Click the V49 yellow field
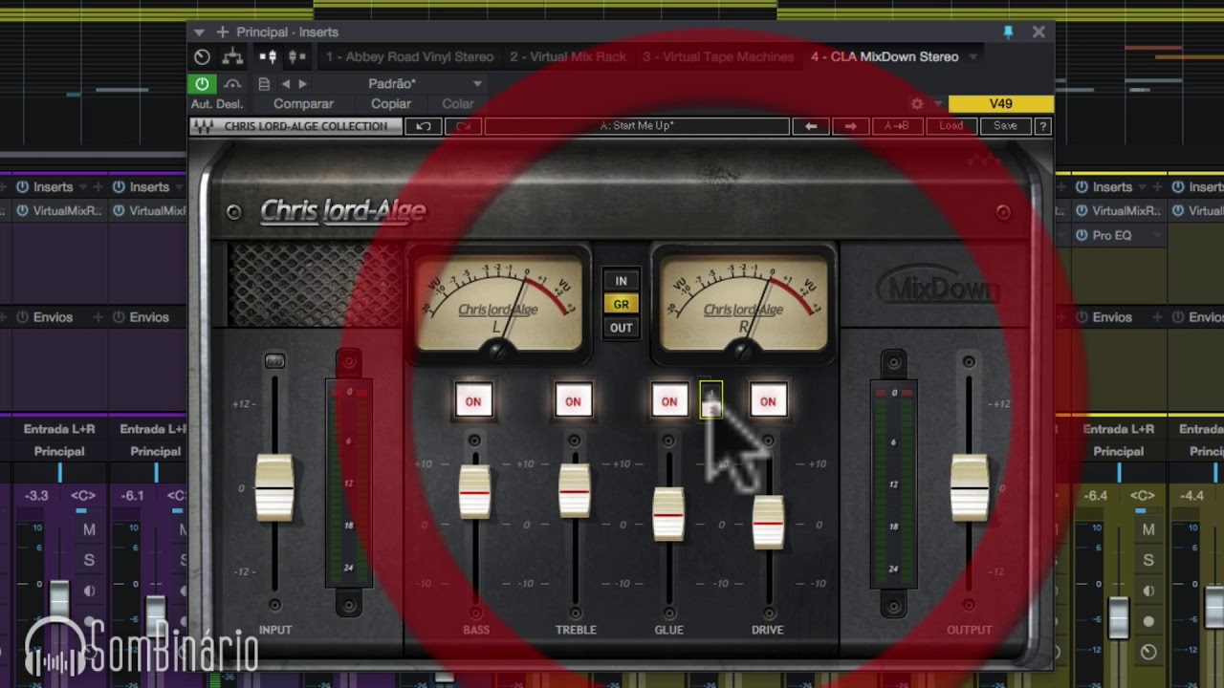 pyautogui.click(x=1000, y=103)
